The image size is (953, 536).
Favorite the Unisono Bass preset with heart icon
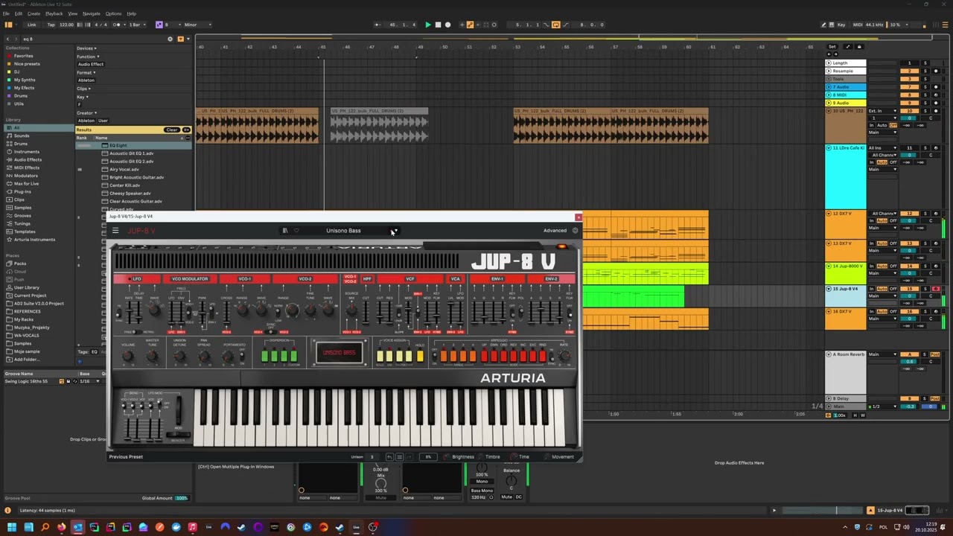(x=296, y=231)
